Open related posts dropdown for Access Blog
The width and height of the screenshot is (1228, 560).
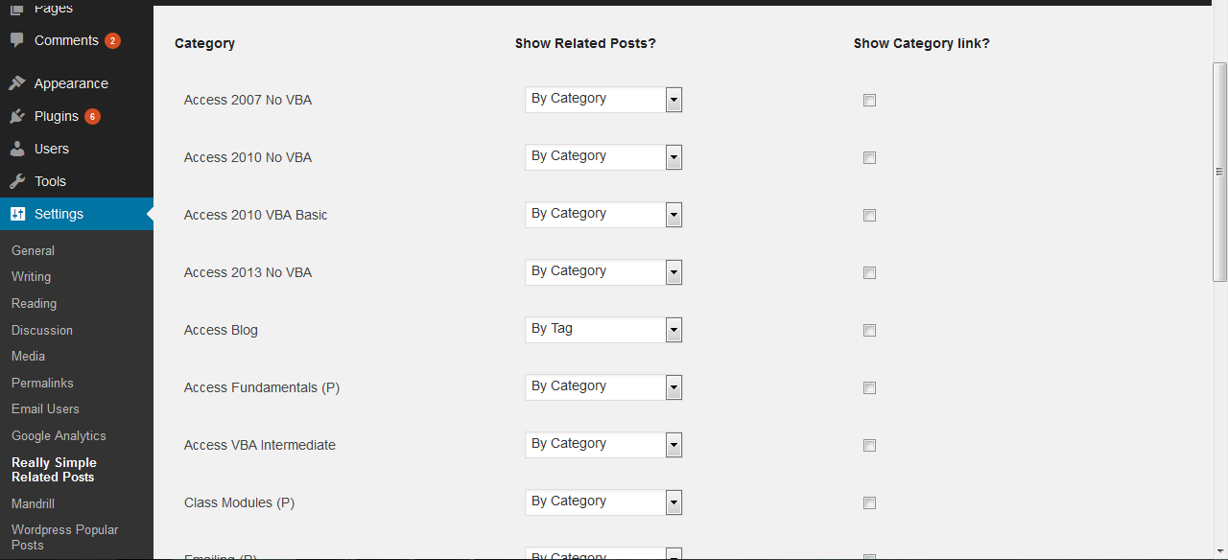click(603, 330)
